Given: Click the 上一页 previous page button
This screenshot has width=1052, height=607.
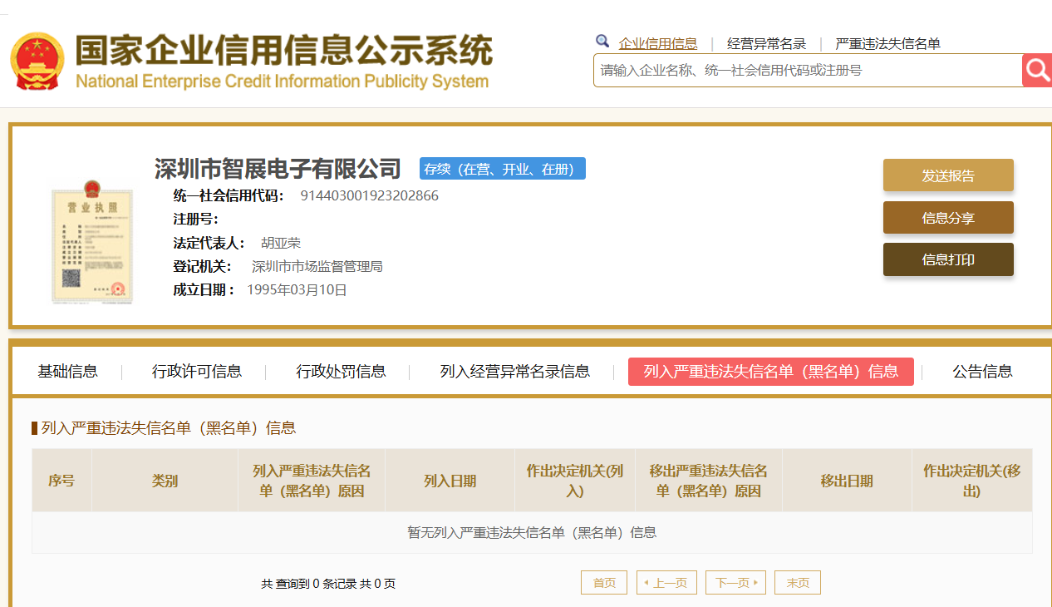Looking at the screenshot, I should coord(666,583).
